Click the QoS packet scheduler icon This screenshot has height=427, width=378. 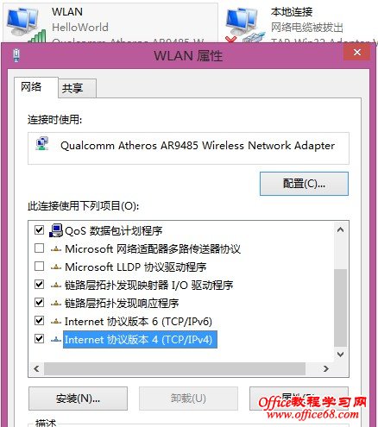(x=56, y=230)
